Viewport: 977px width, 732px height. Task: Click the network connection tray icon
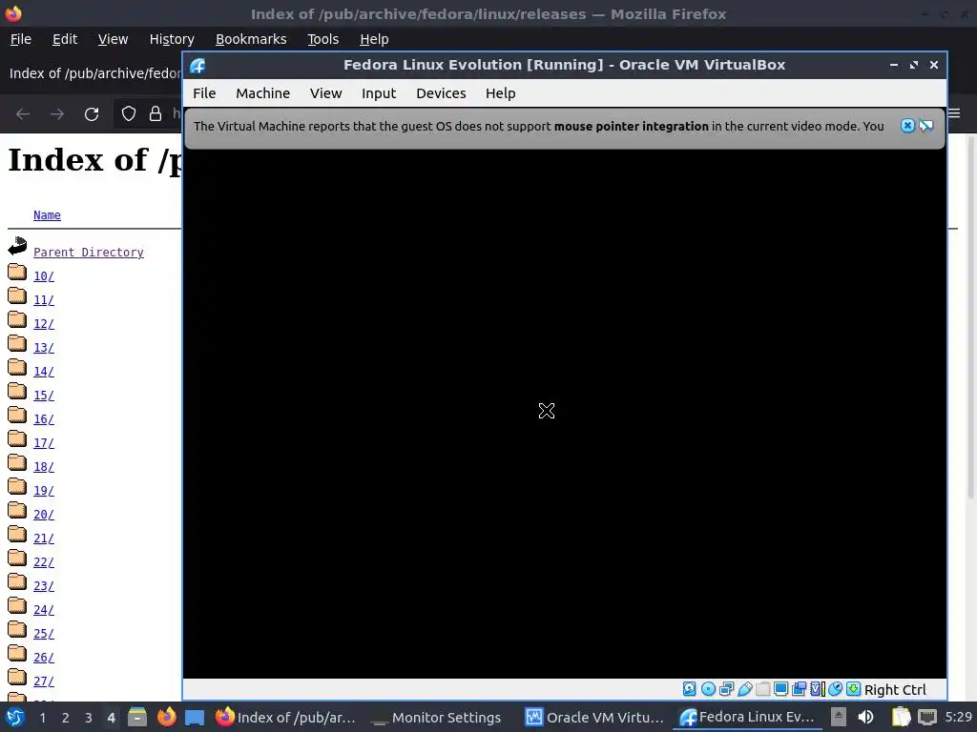pos(927,717)
